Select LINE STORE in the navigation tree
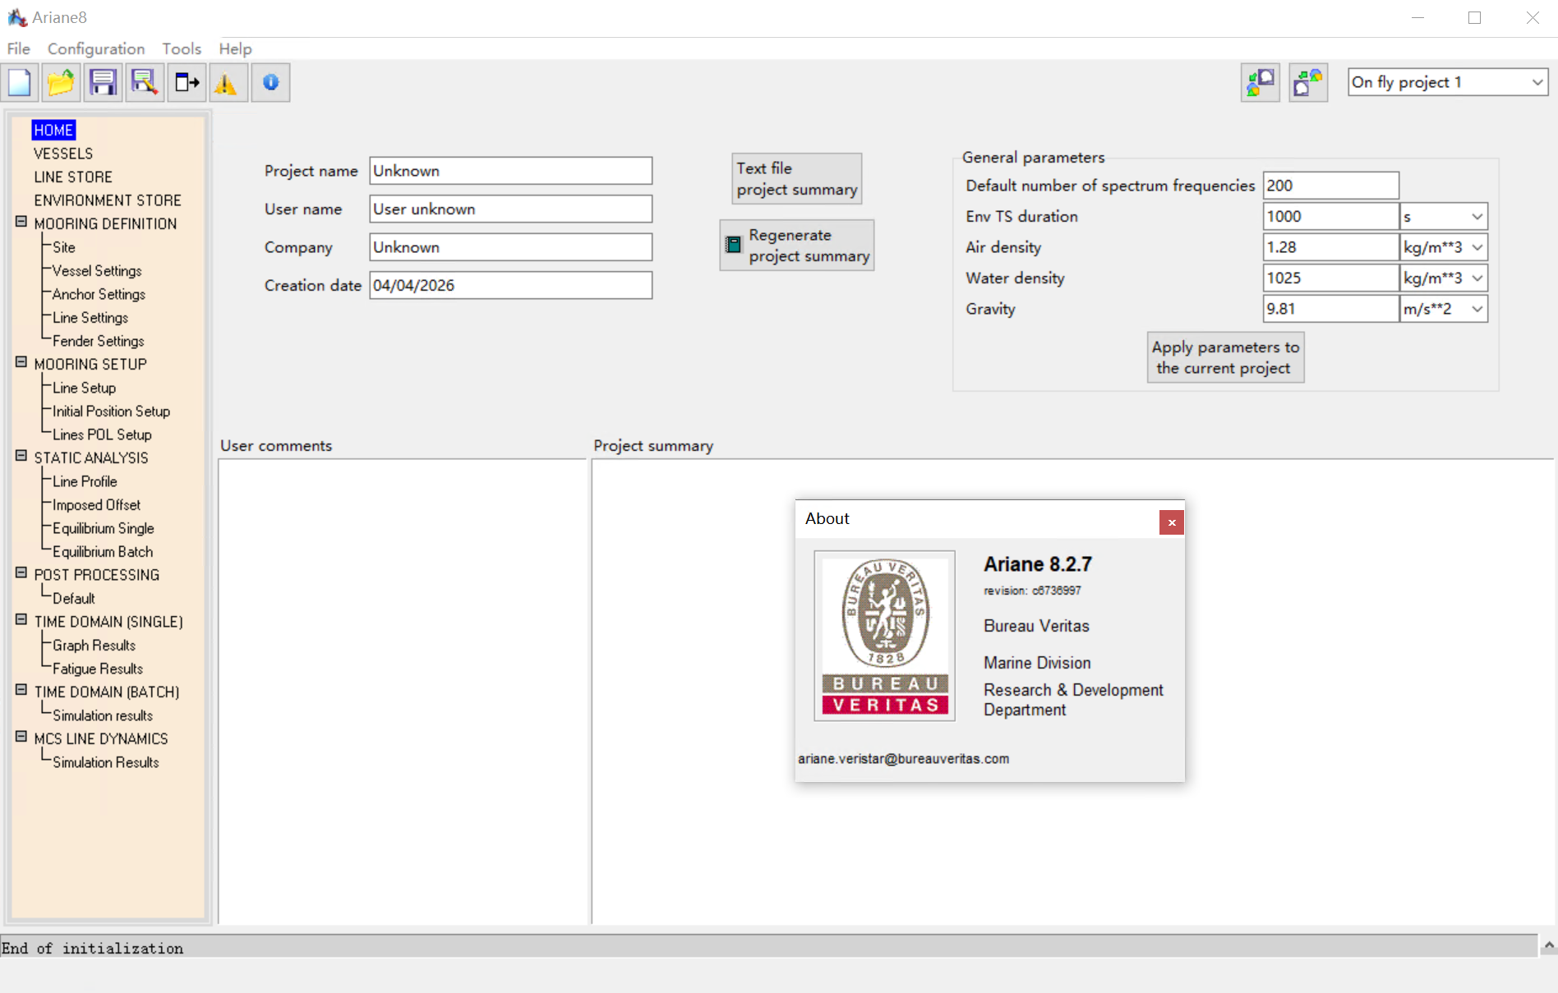Screen dimensions: 1558x993 (73, 177)
